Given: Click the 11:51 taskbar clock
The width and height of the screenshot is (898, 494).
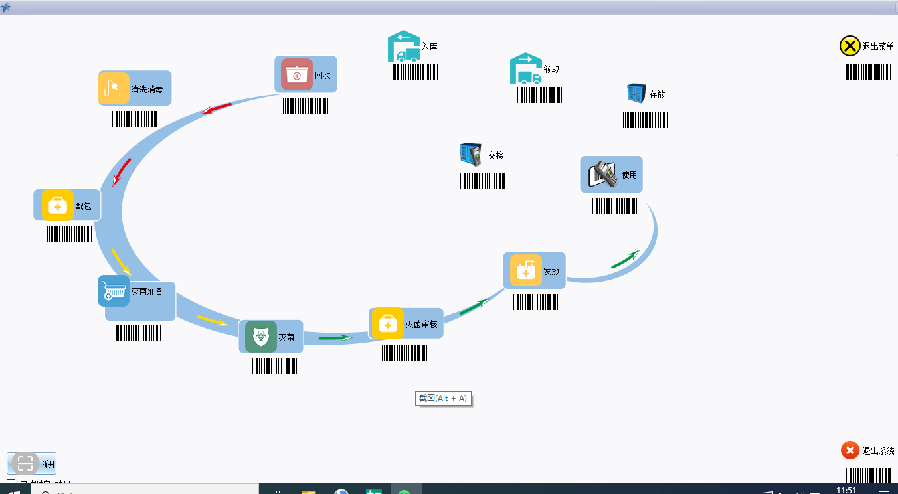Looking at the screenshot, I should 846,490.
